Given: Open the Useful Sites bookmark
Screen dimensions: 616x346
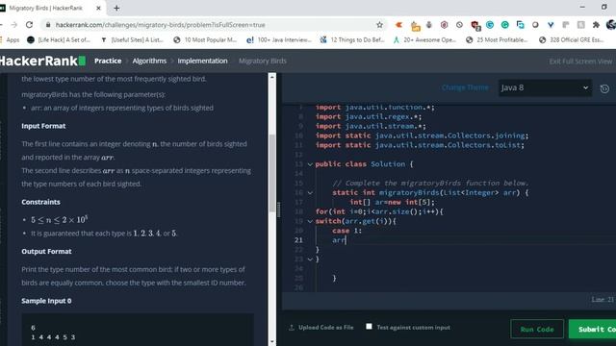Looking at the screenshot, I should pyautogui.click(x=132, y=39).
